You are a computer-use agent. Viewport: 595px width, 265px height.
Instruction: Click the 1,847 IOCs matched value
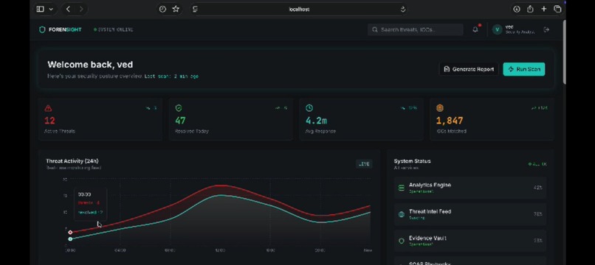[x=450, y=121]
